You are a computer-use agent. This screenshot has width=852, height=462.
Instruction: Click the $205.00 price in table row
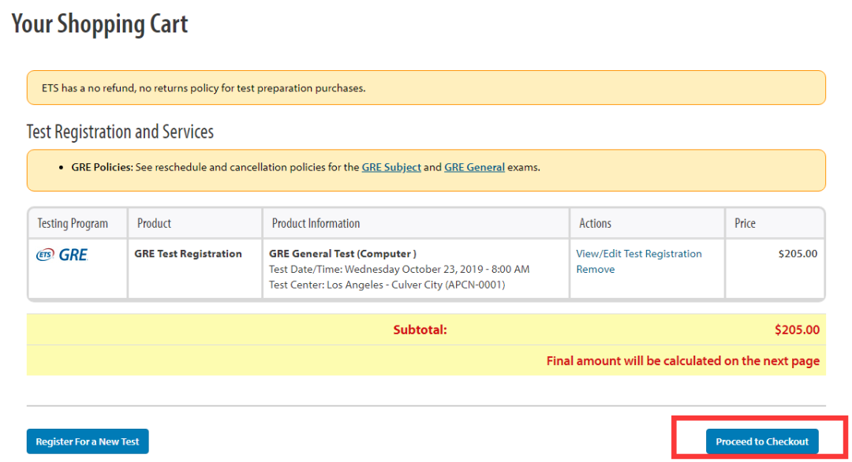tap(798, 254)
